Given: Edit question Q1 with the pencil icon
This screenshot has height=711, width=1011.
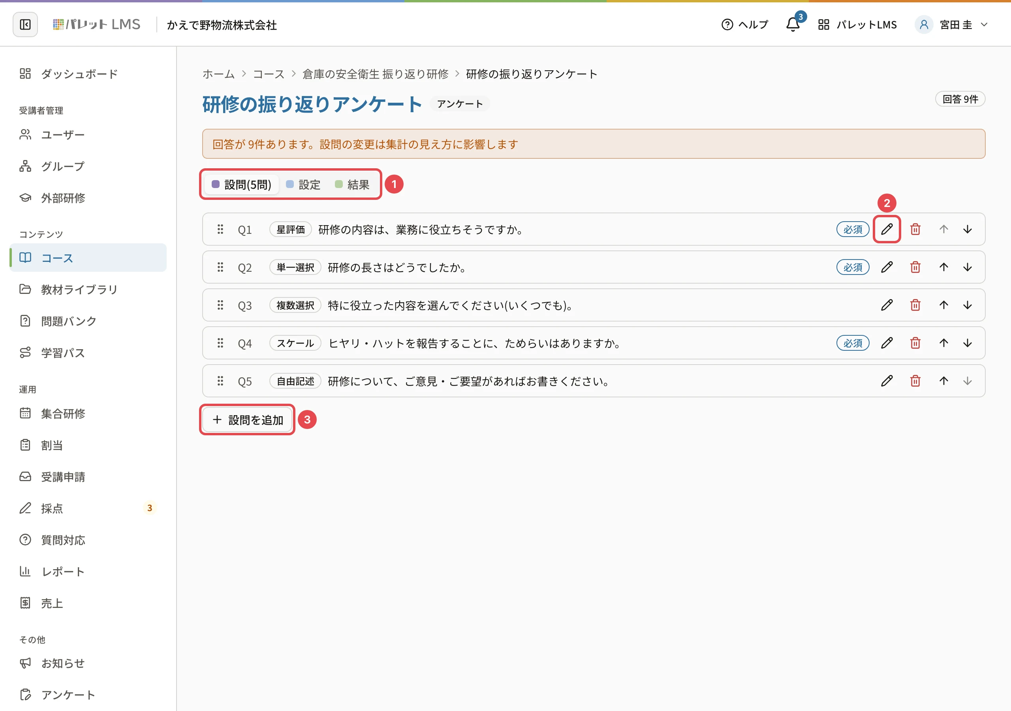Looking at the screenshot, I should point(887,229).
